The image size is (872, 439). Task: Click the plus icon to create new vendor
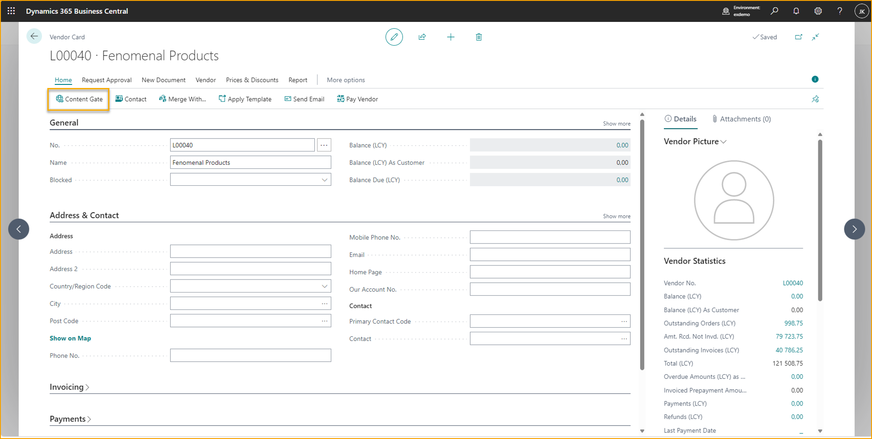pos(451,37)
